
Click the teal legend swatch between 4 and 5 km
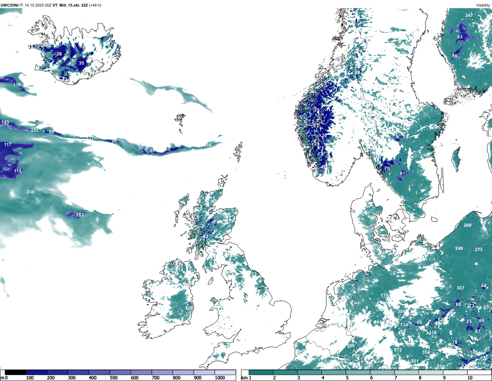click(x=334, y=373)
